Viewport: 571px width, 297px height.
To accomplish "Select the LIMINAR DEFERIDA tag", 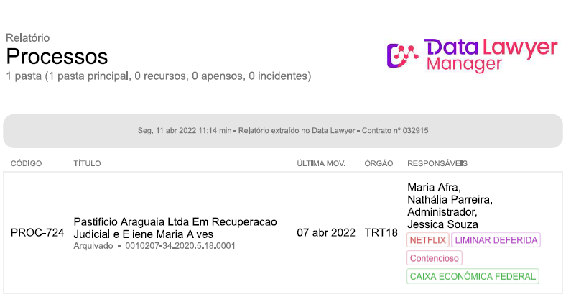I will point(496,240).
